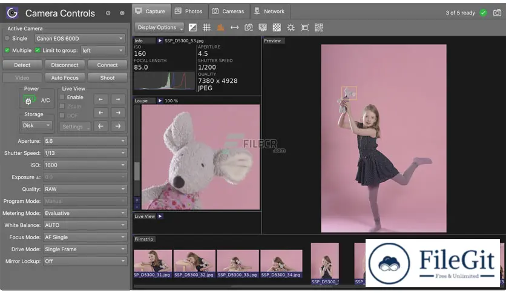Open the White Balance AUTO dropdown
506x293 pixels.
coord(85,225)
